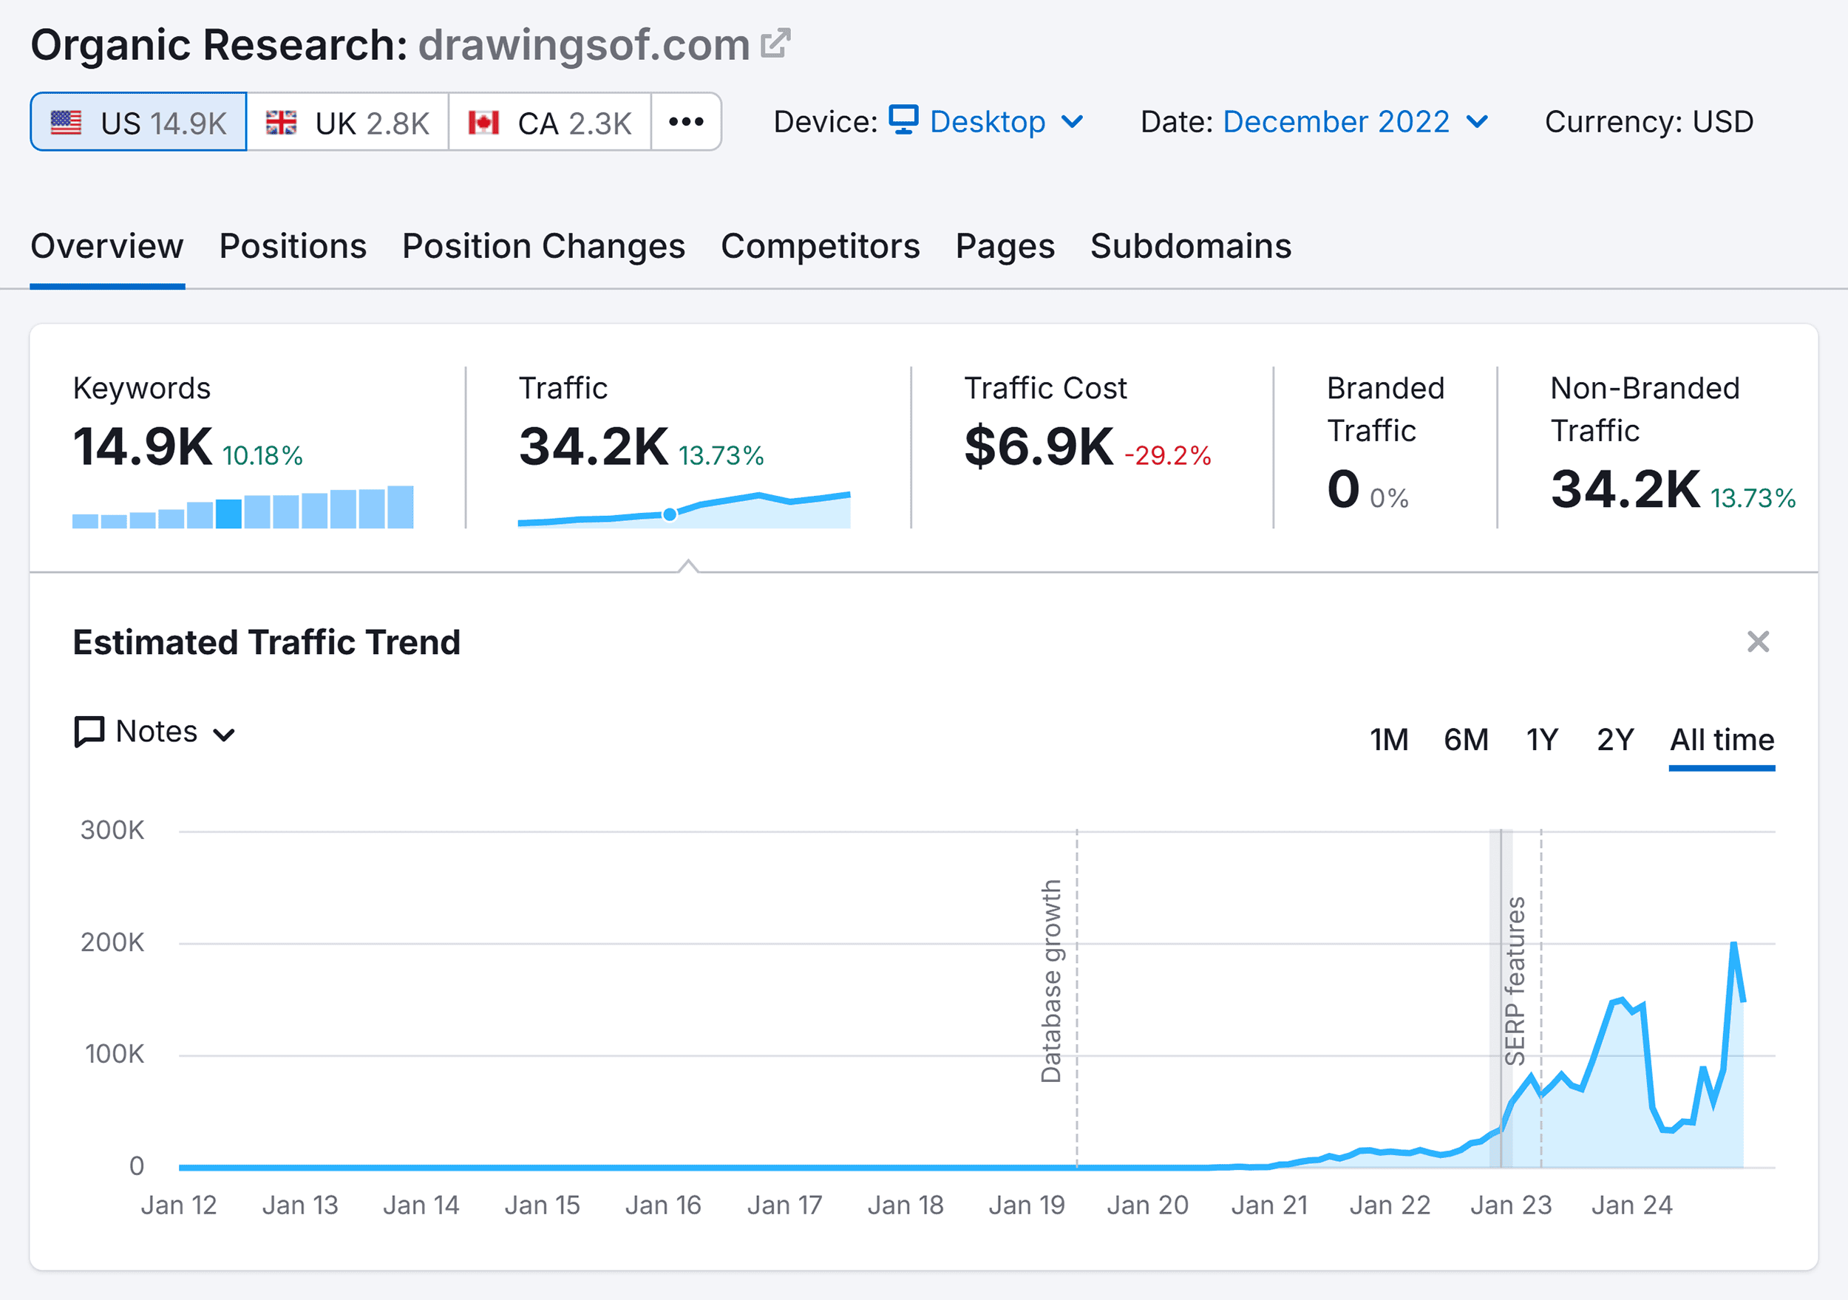This screenshot has height=1300, width=1848.
Task: Click the 300K y-axis label
Action: click(x=112, y=830)
